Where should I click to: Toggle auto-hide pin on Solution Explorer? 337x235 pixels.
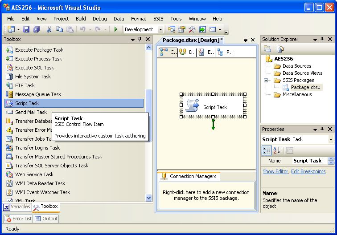[323, 40]
